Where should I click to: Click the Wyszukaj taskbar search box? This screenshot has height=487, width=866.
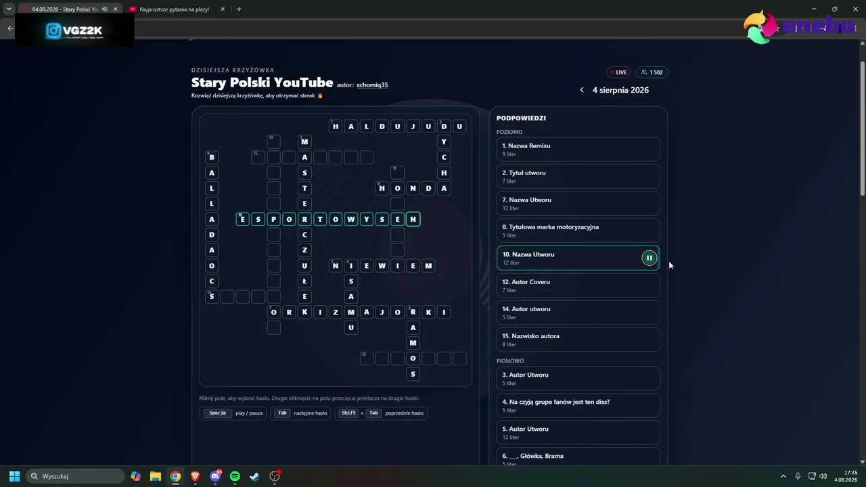(75, 476)
